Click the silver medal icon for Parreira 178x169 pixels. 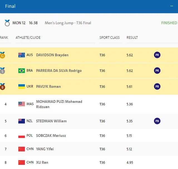click(3, 71)
